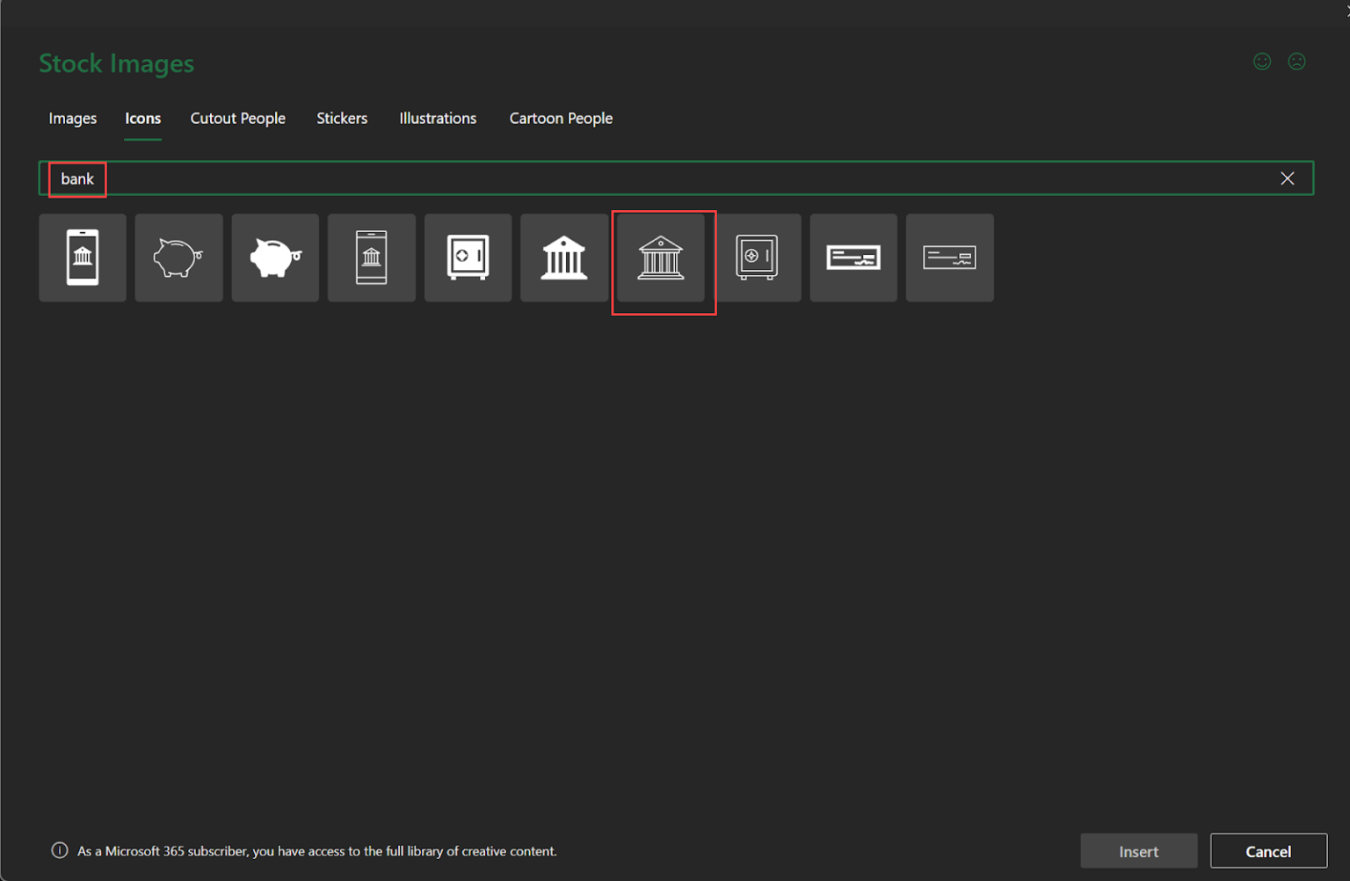Open the Cutout People tab
The height and width of the screenshot is (881, 1350).
coord(238,118)
